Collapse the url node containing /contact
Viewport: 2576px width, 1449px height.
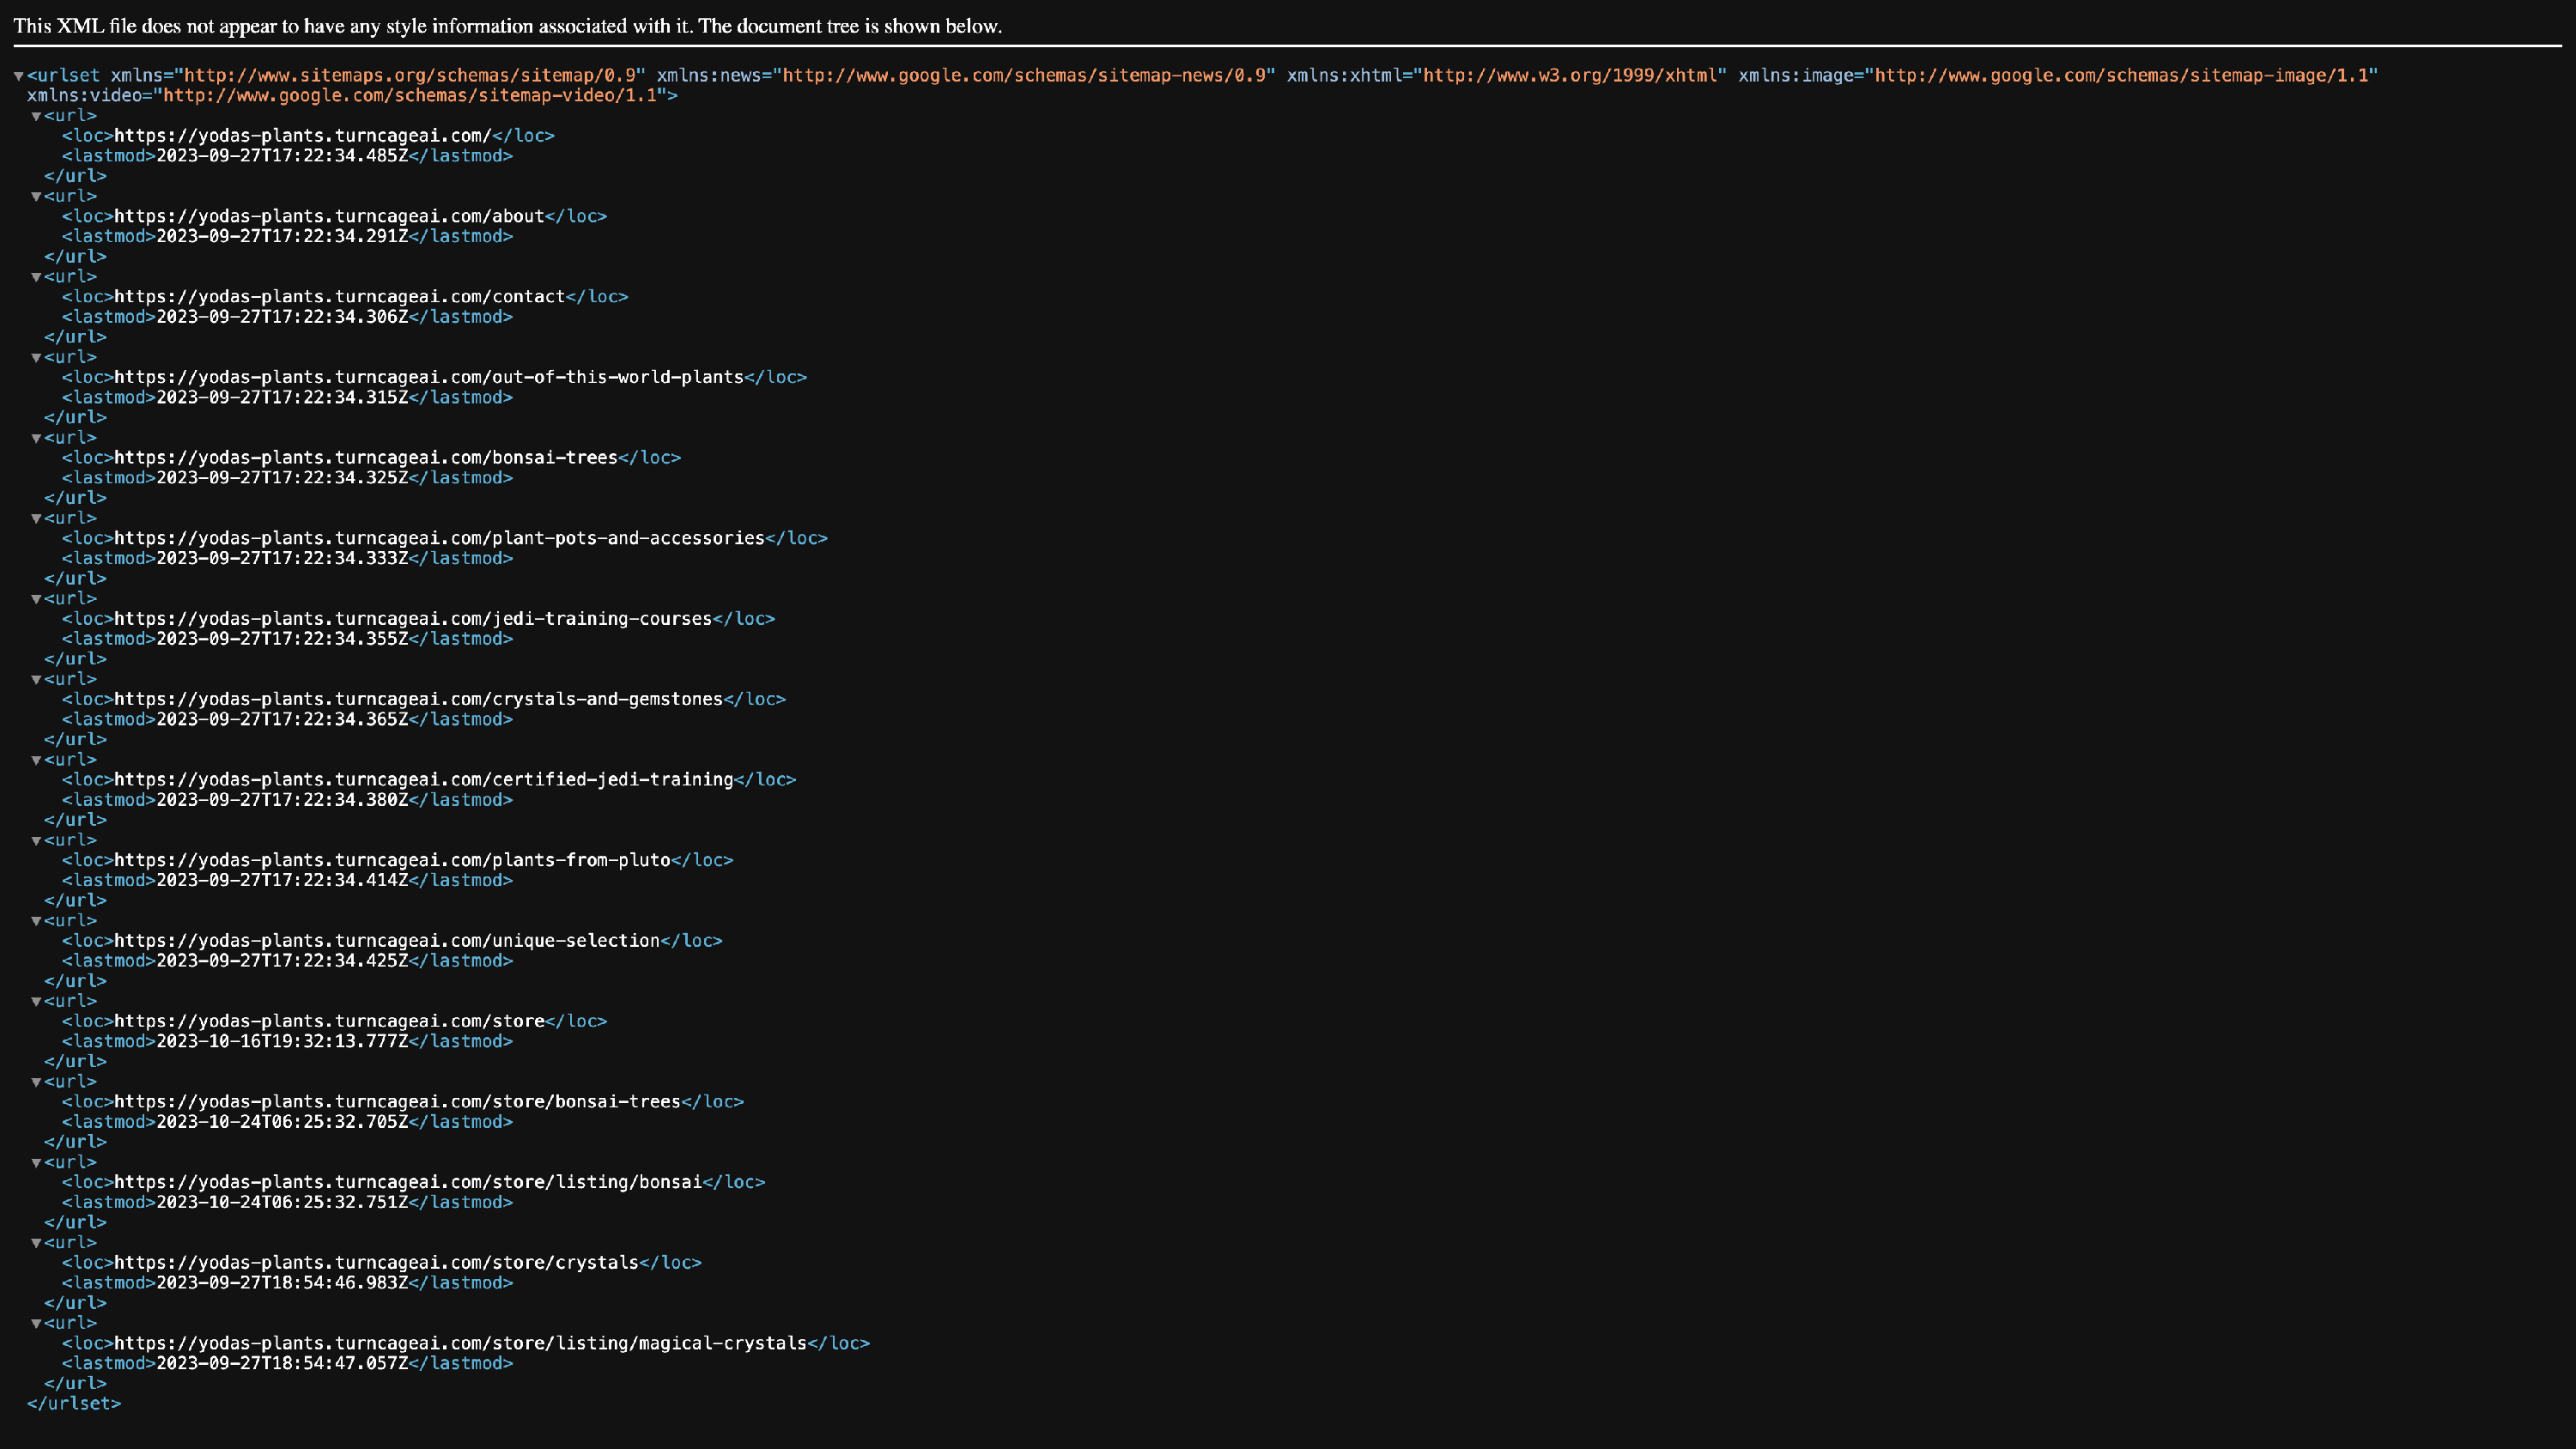coord(36,277)
